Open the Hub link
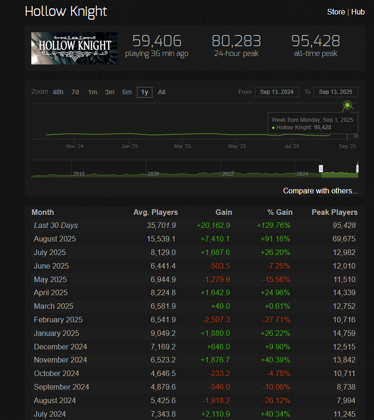 (x=358, y=12)
